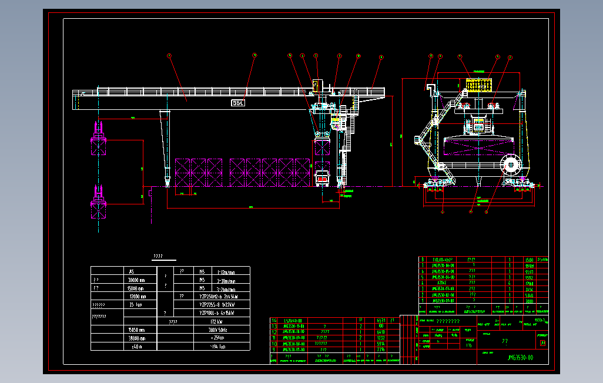
Task: Click the 5914 weight value
Action: pos(381,344)
